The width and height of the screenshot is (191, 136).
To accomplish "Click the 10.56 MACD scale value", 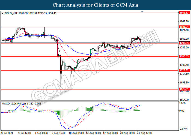I will pos(183,103).
